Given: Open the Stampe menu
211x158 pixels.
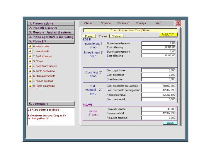Looking at the screenshot, I should pyautogui.click(x=106, y=23).
